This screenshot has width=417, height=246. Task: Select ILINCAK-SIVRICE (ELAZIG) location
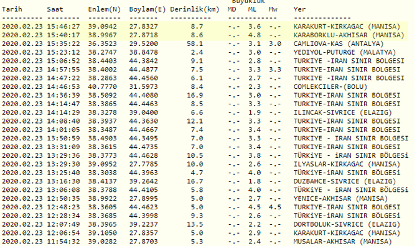(342, 112)
